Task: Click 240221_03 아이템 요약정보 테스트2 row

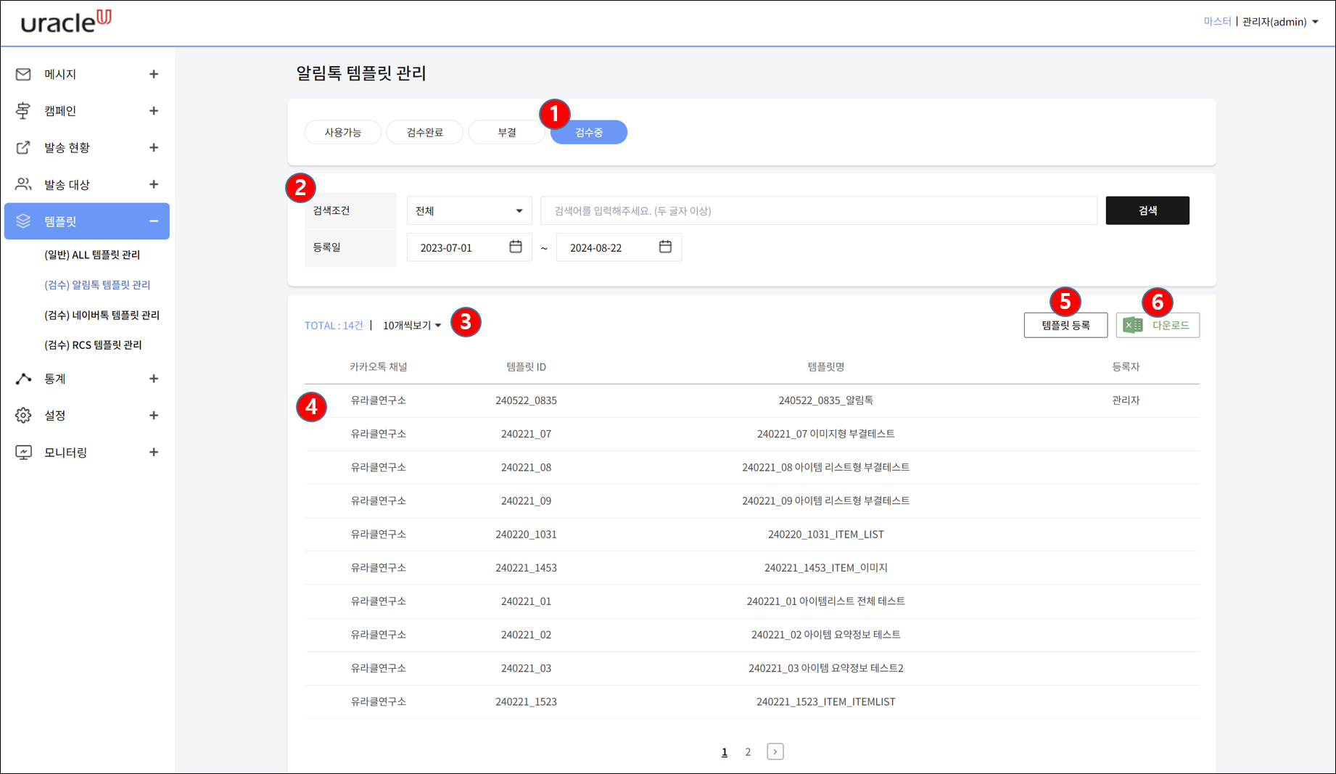Action: click(x=751, y=668)
